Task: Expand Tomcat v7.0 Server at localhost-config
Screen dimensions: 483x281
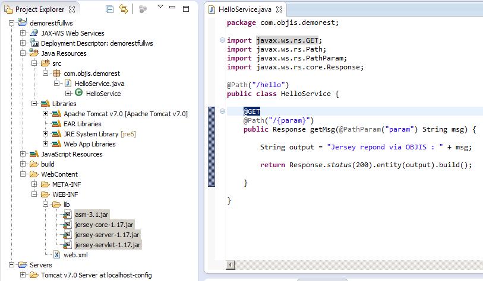Action: tap(23, 275)
